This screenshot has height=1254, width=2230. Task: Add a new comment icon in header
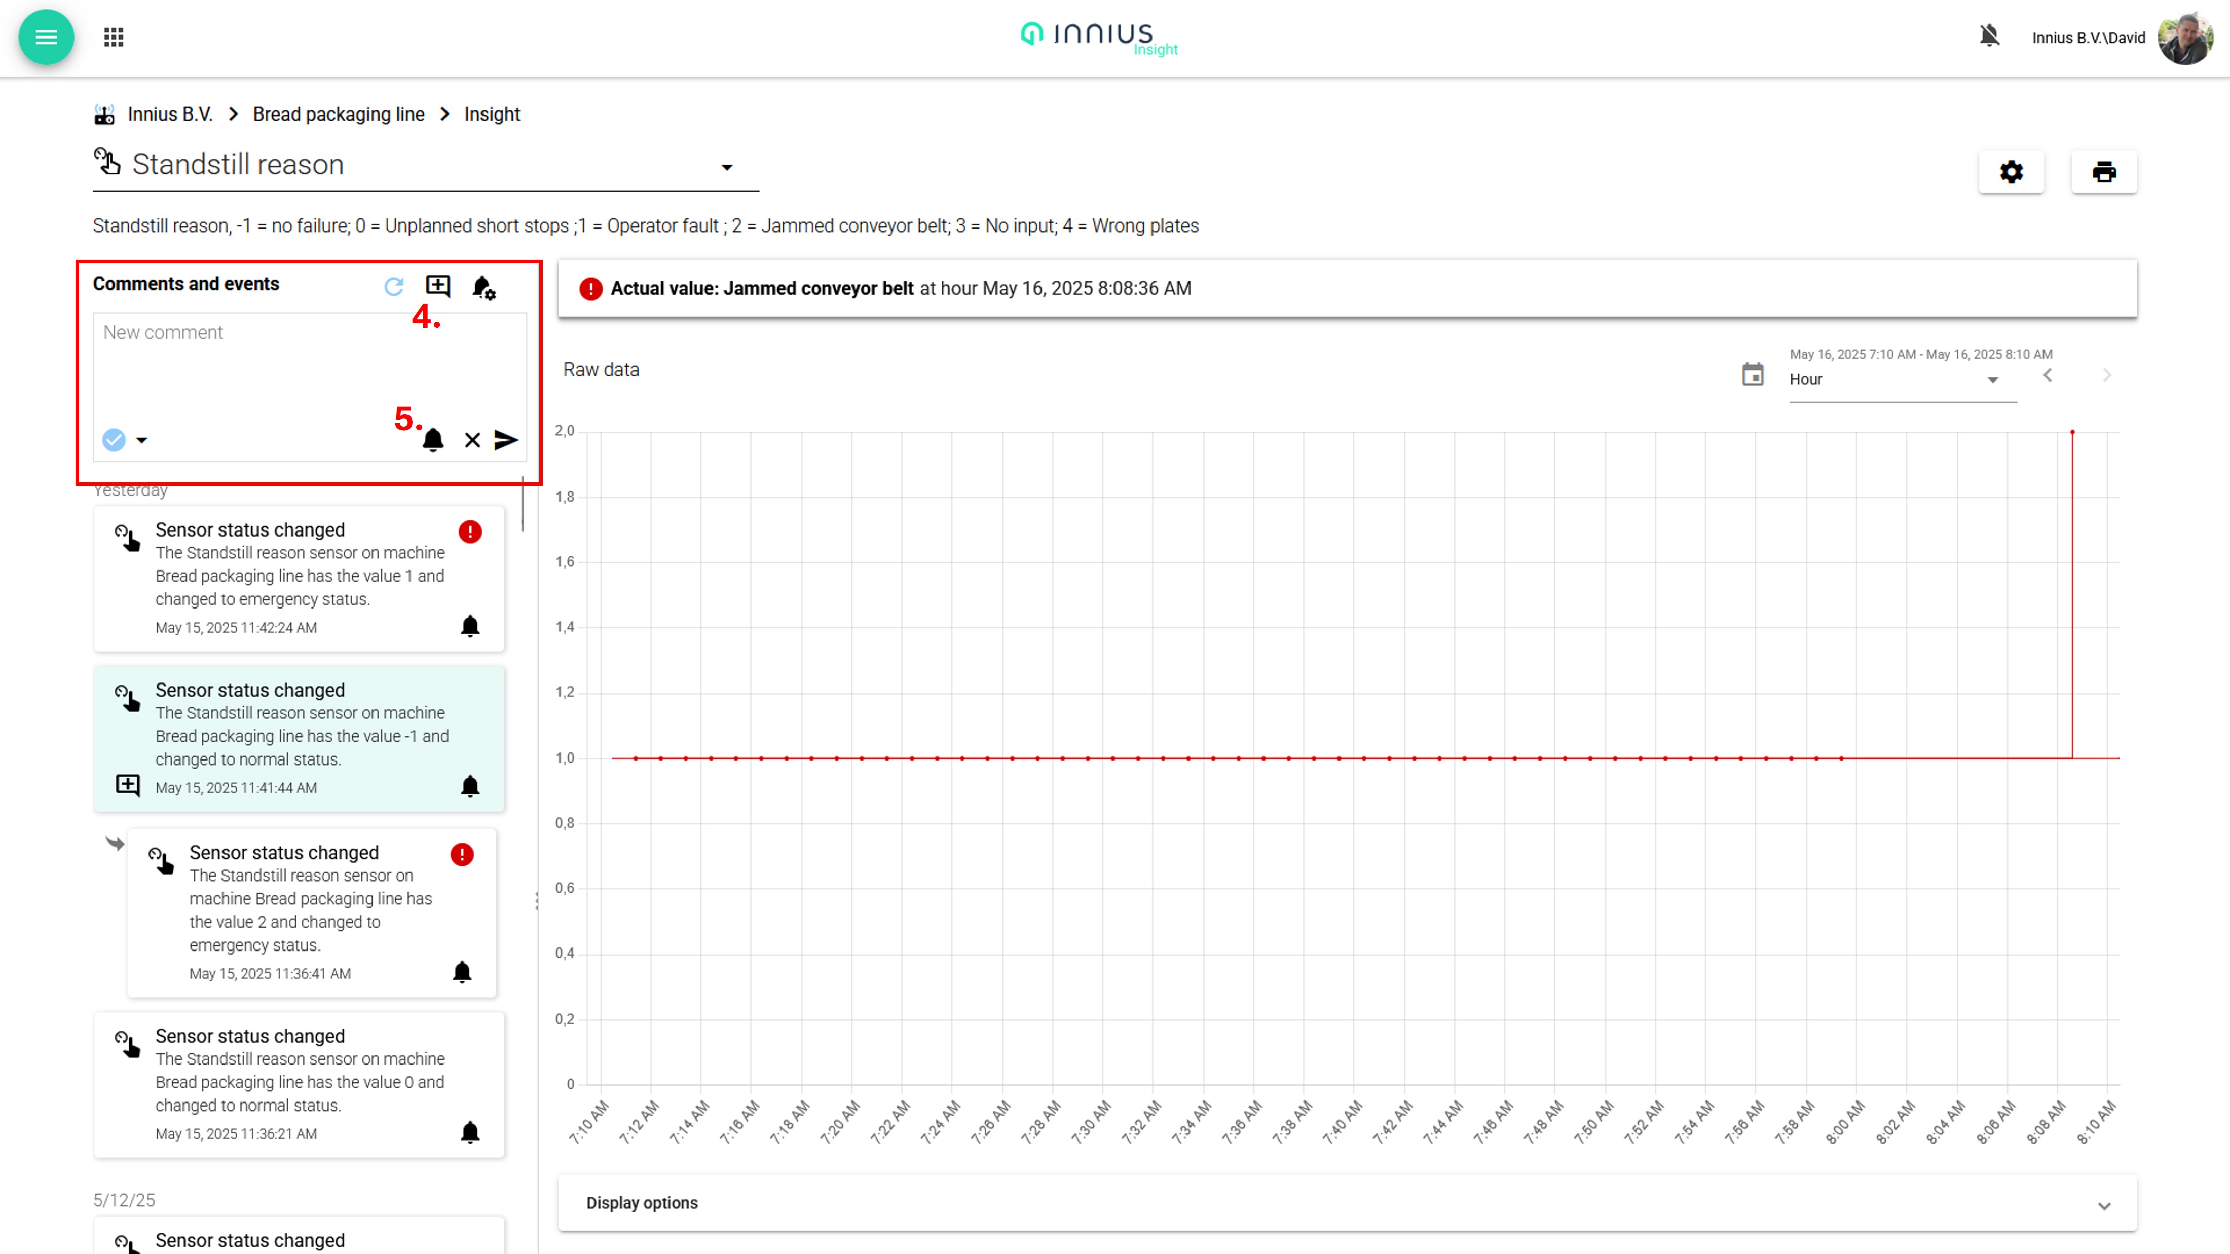coord(438,286)
